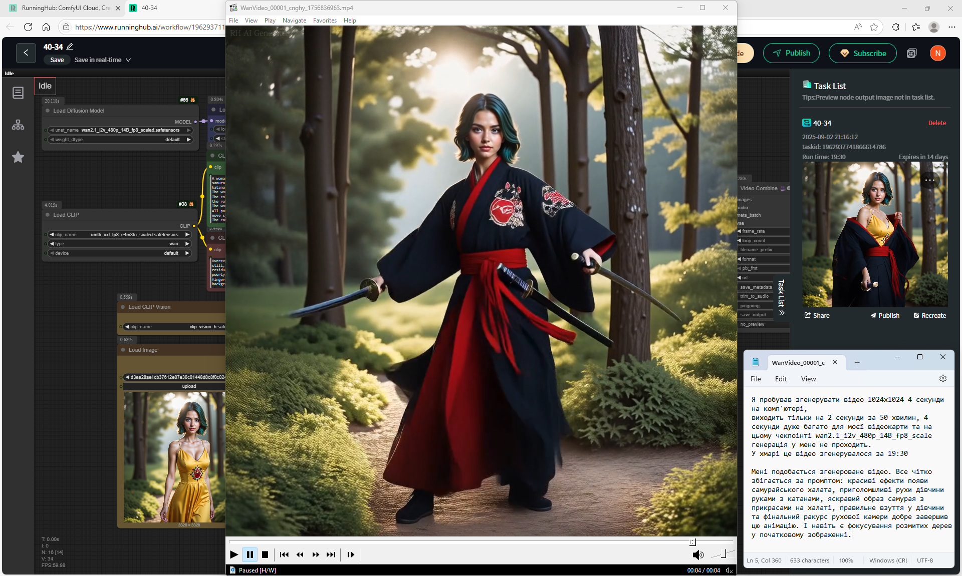The image size is (962, 576).
Task: Stop video playback in the media player
Action: point(265,554)
